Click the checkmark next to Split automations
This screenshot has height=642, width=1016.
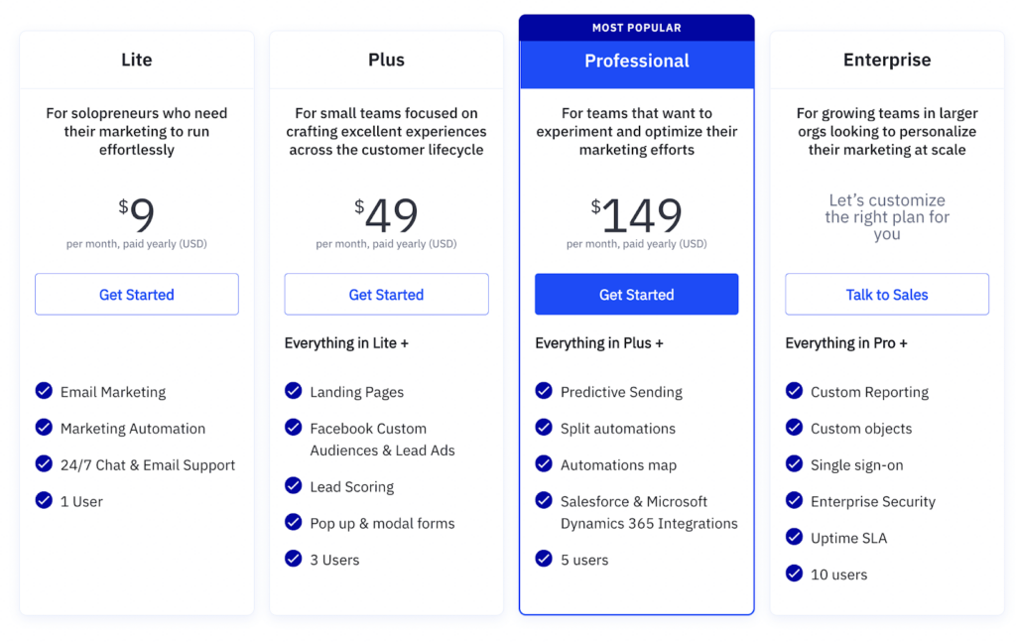(544, 428)
